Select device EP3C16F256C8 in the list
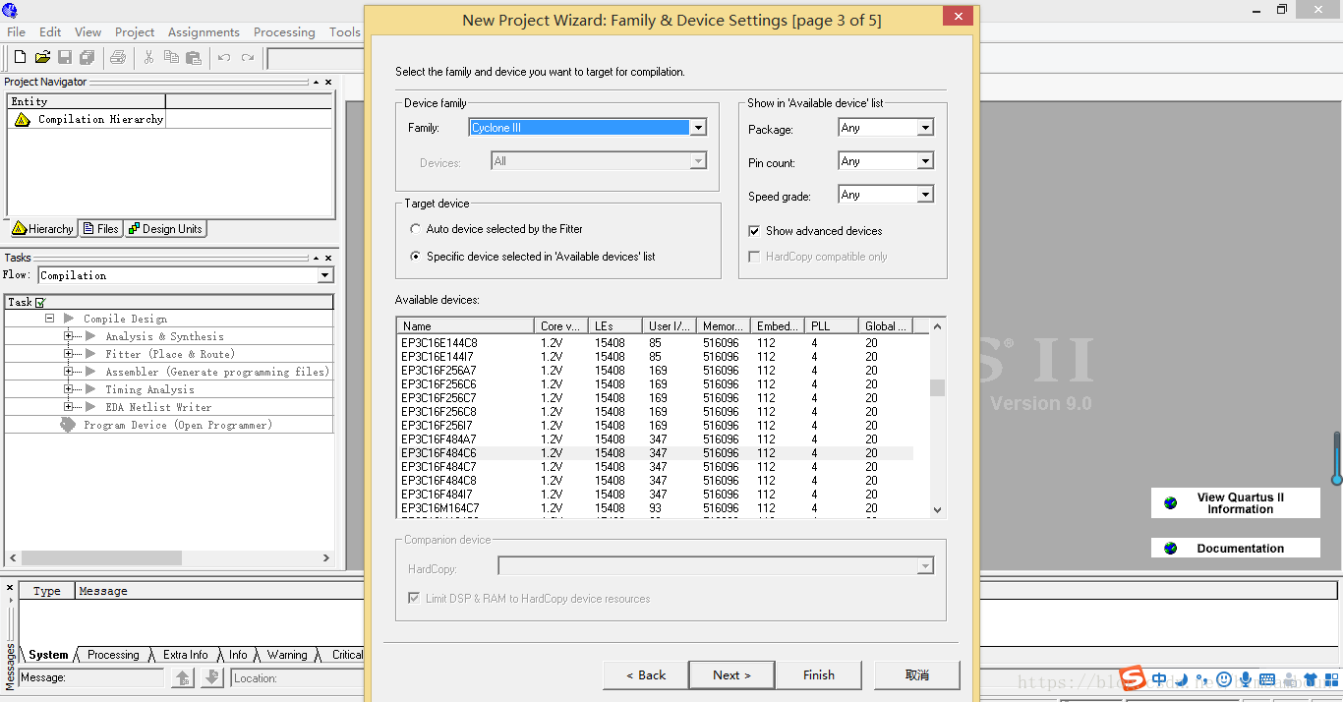The image size is (1343, 702). (x=657, y=412)
